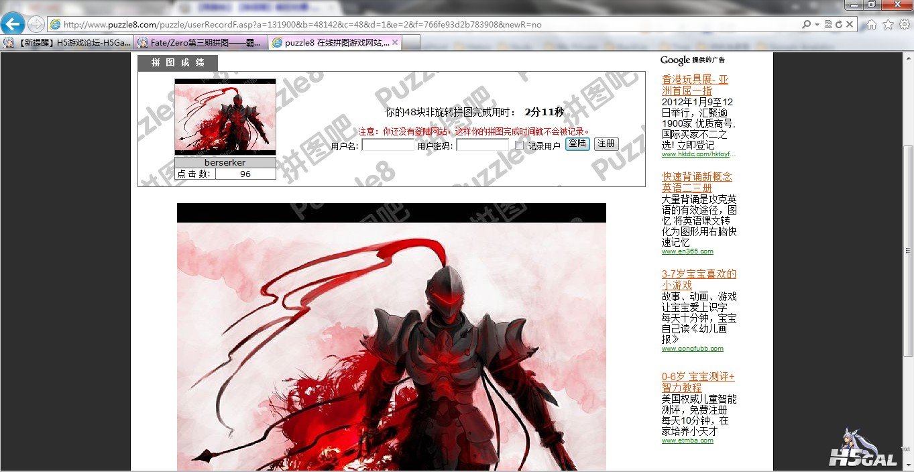Tick the 记录用户 remember-user checkbox
914x472 pixels.
pos(519,145)
